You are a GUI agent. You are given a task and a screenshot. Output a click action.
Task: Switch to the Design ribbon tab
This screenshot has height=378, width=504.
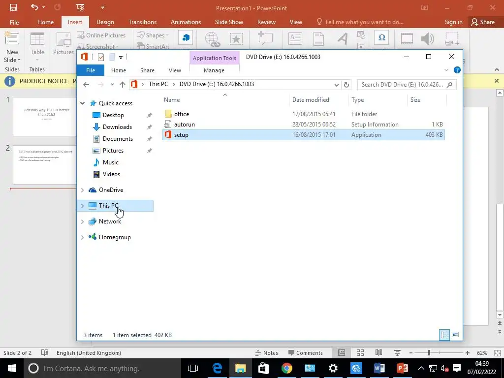105,22
